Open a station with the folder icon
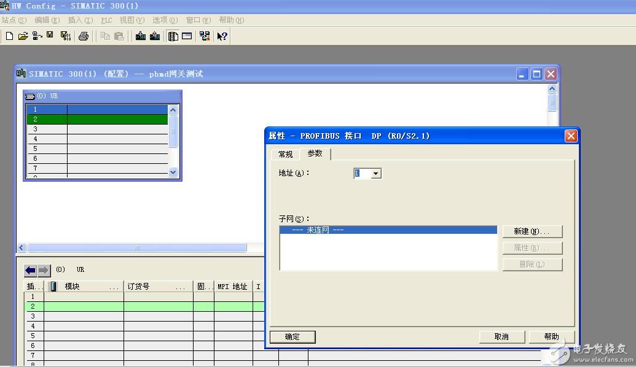 [23, 36]
